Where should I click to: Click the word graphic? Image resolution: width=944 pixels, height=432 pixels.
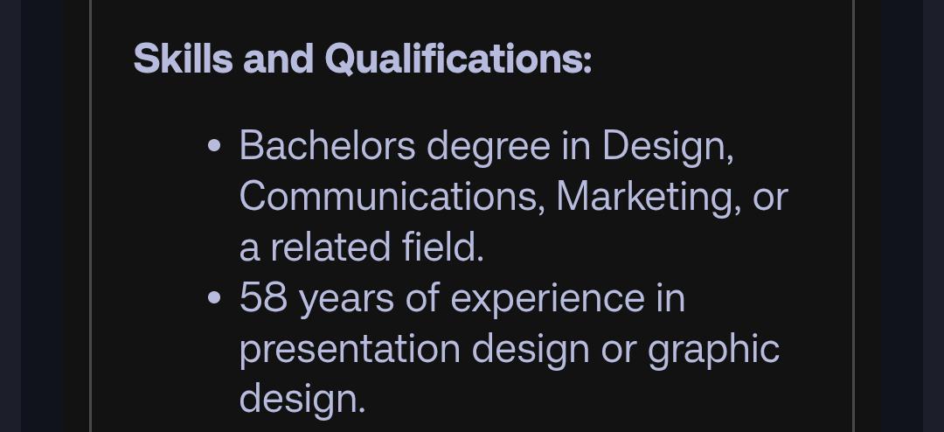(712, 350)
